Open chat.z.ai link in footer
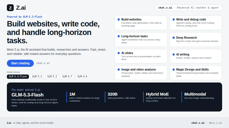 [198, 123]
